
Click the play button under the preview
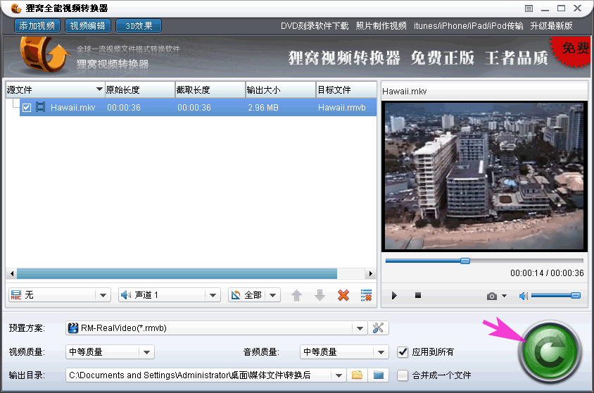tap(394, 295)
